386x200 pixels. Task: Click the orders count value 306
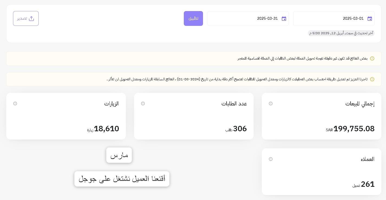[x=240, y=129]
